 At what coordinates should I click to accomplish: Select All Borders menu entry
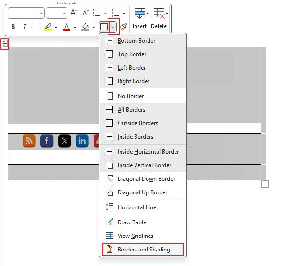143,110
